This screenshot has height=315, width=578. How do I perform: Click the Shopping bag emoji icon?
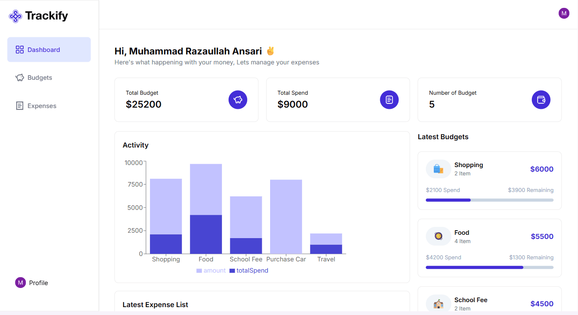coord(438,169)
